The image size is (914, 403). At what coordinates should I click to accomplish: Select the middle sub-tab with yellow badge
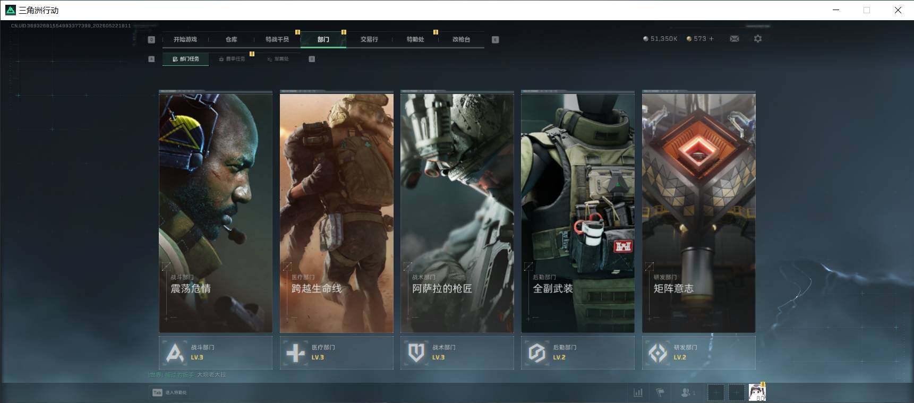coord(232,59)
